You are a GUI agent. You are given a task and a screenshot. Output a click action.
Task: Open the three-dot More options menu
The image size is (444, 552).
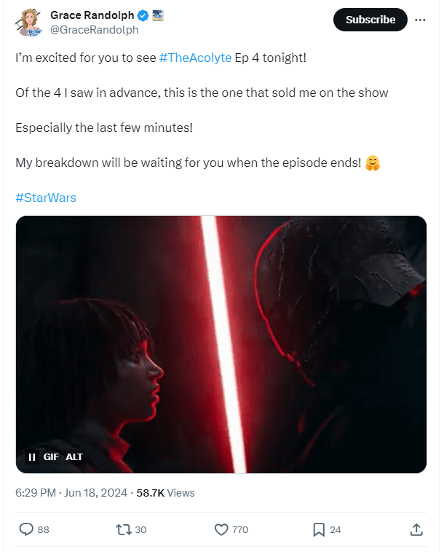click(x=420, y=20)
